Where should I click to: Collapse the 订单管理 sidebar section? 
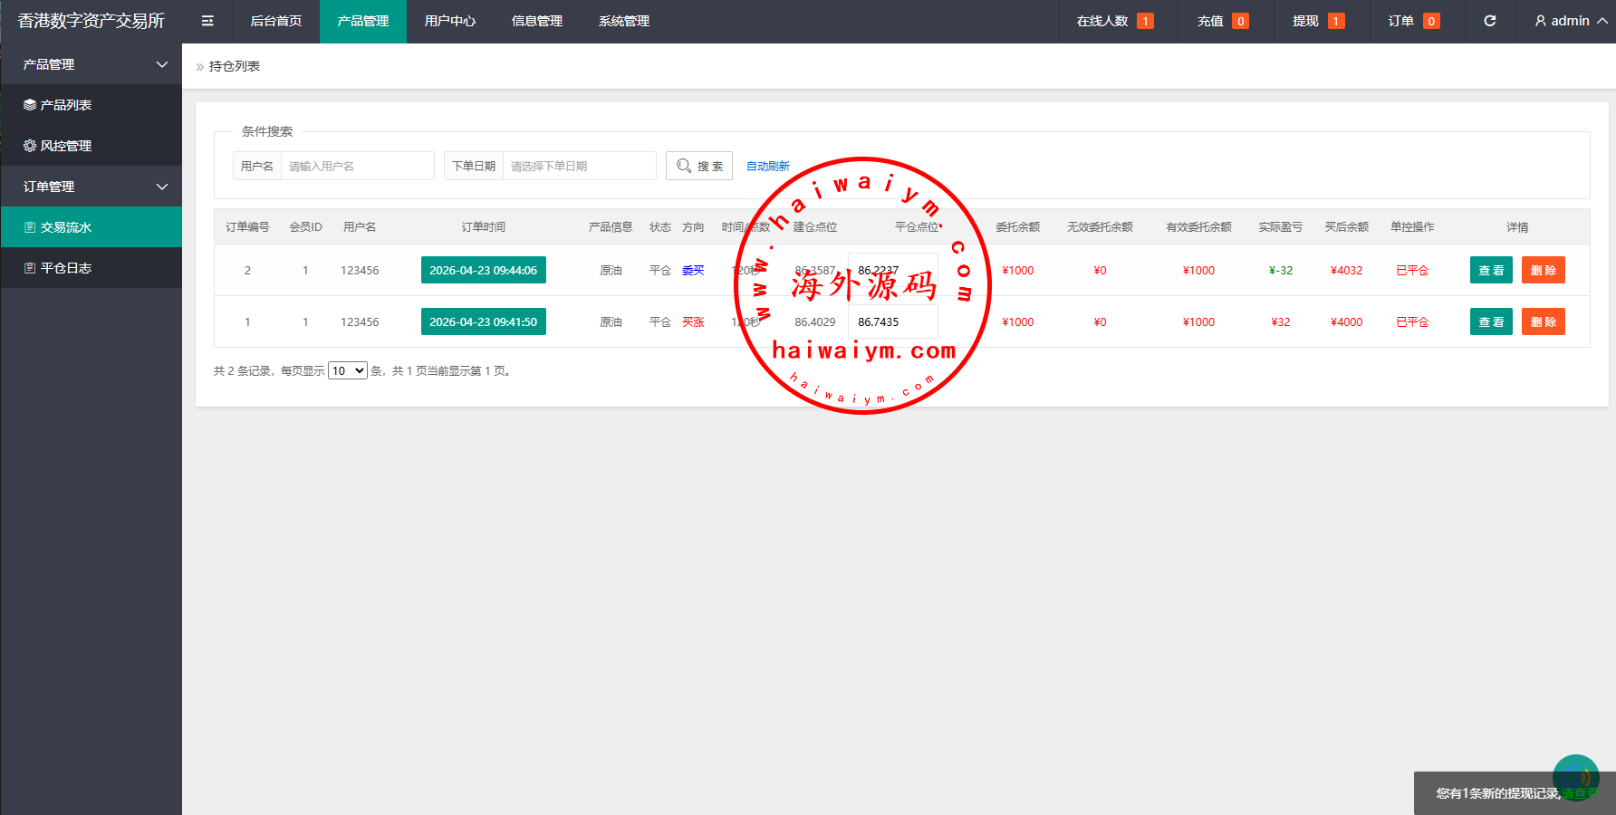pos(162,187)
